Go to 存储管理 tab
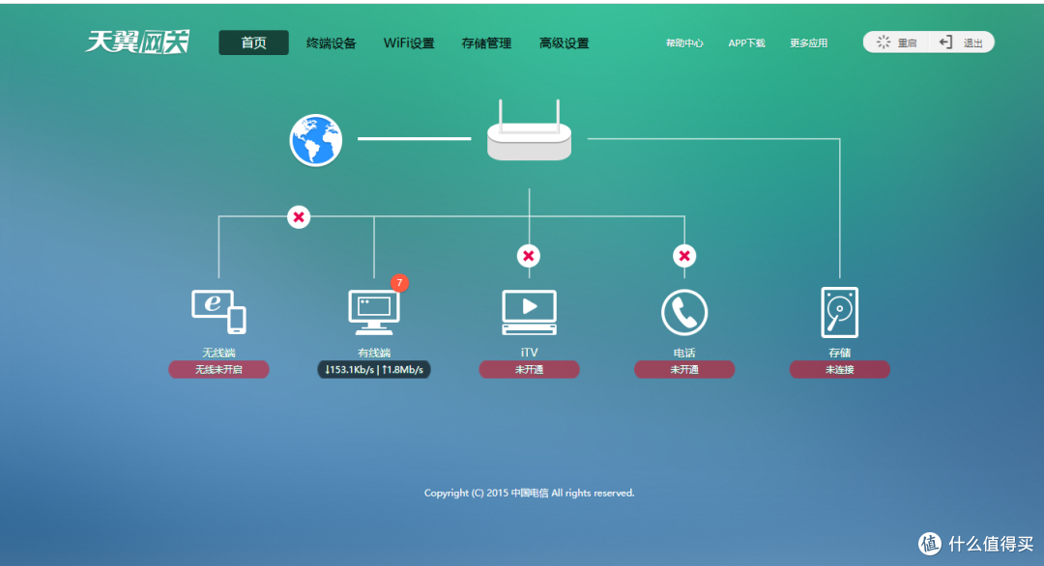1044x566 pixels. (x=486, y=43)
